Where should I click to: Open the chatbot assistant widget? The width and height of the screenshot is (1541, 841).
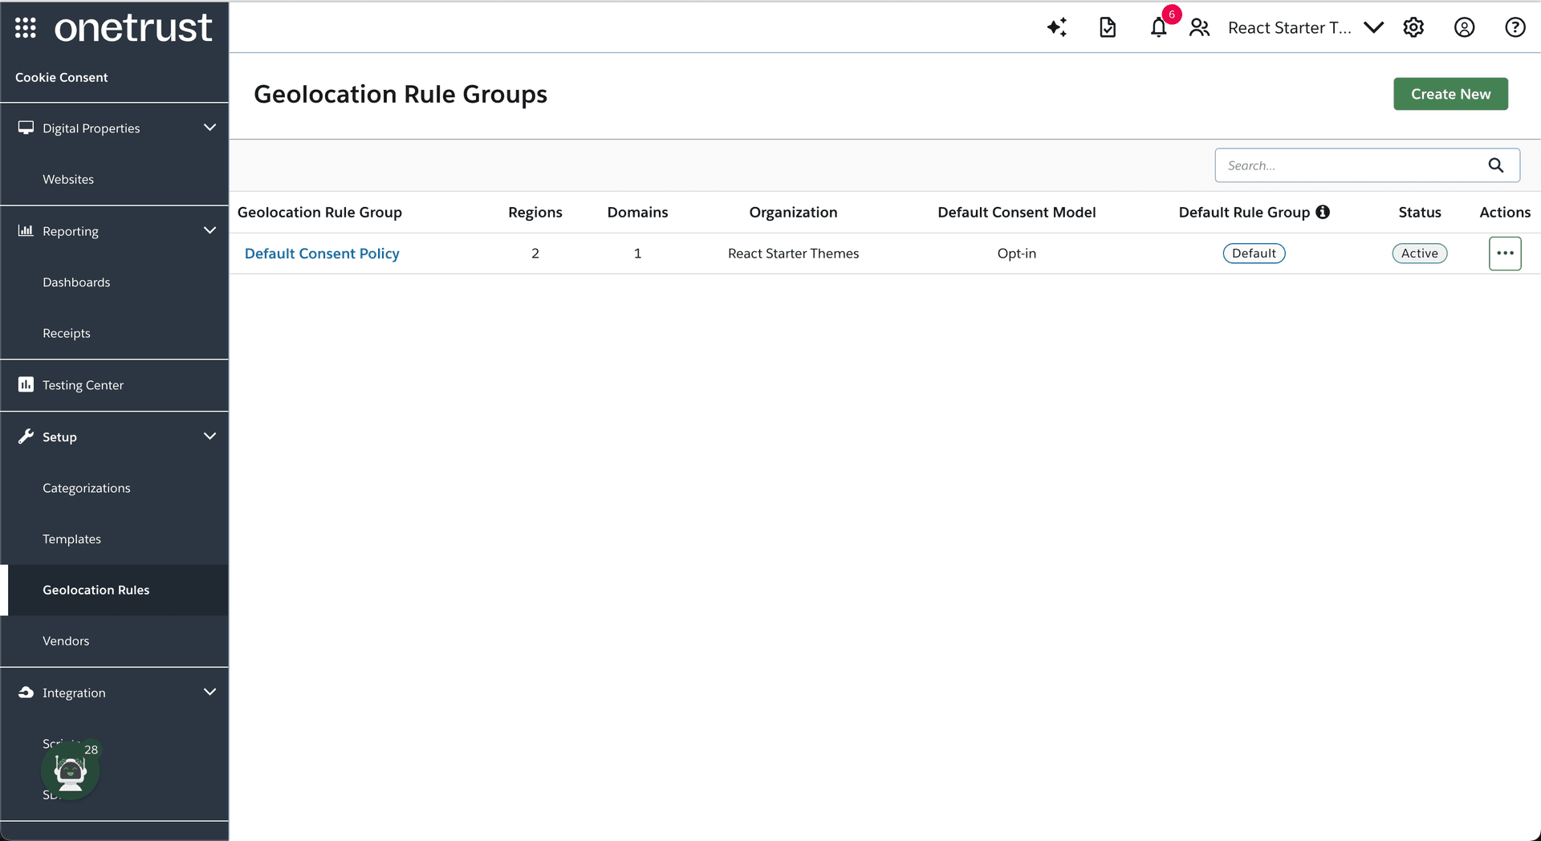pyautogui.click(x=71, y=771)
